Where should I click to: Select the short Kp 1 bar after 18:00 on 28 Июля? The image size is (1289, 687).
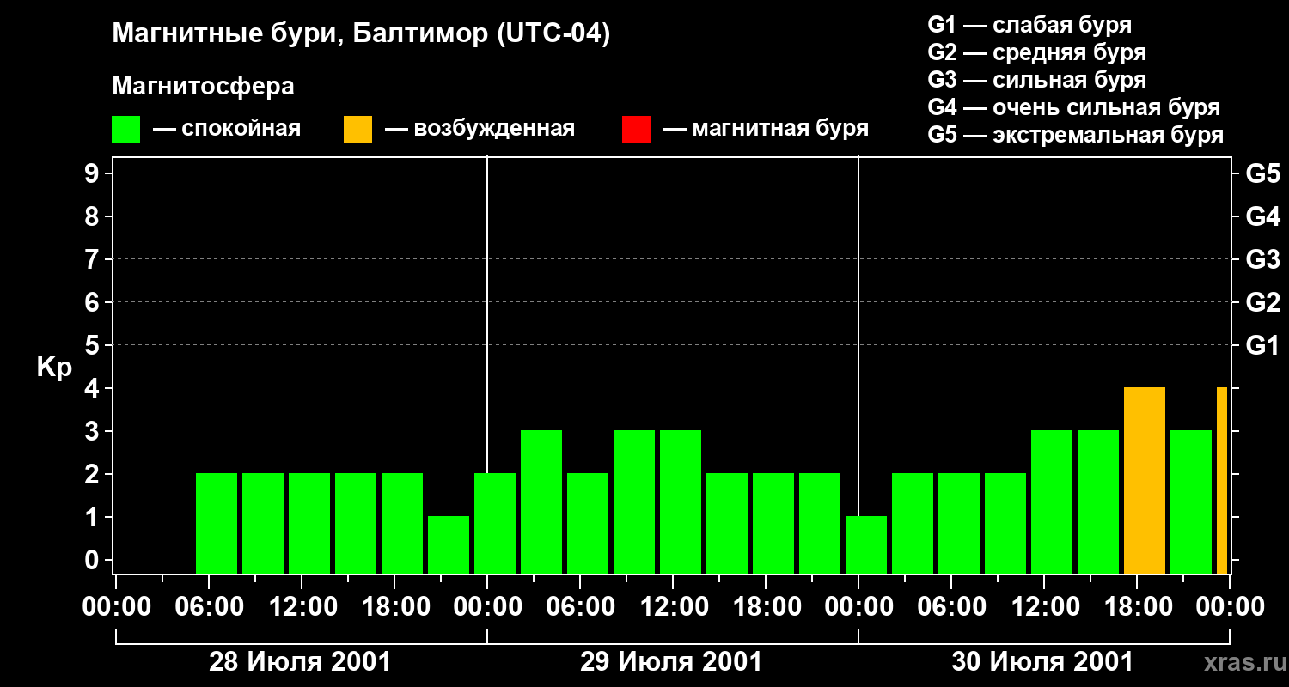click(449, 545)
